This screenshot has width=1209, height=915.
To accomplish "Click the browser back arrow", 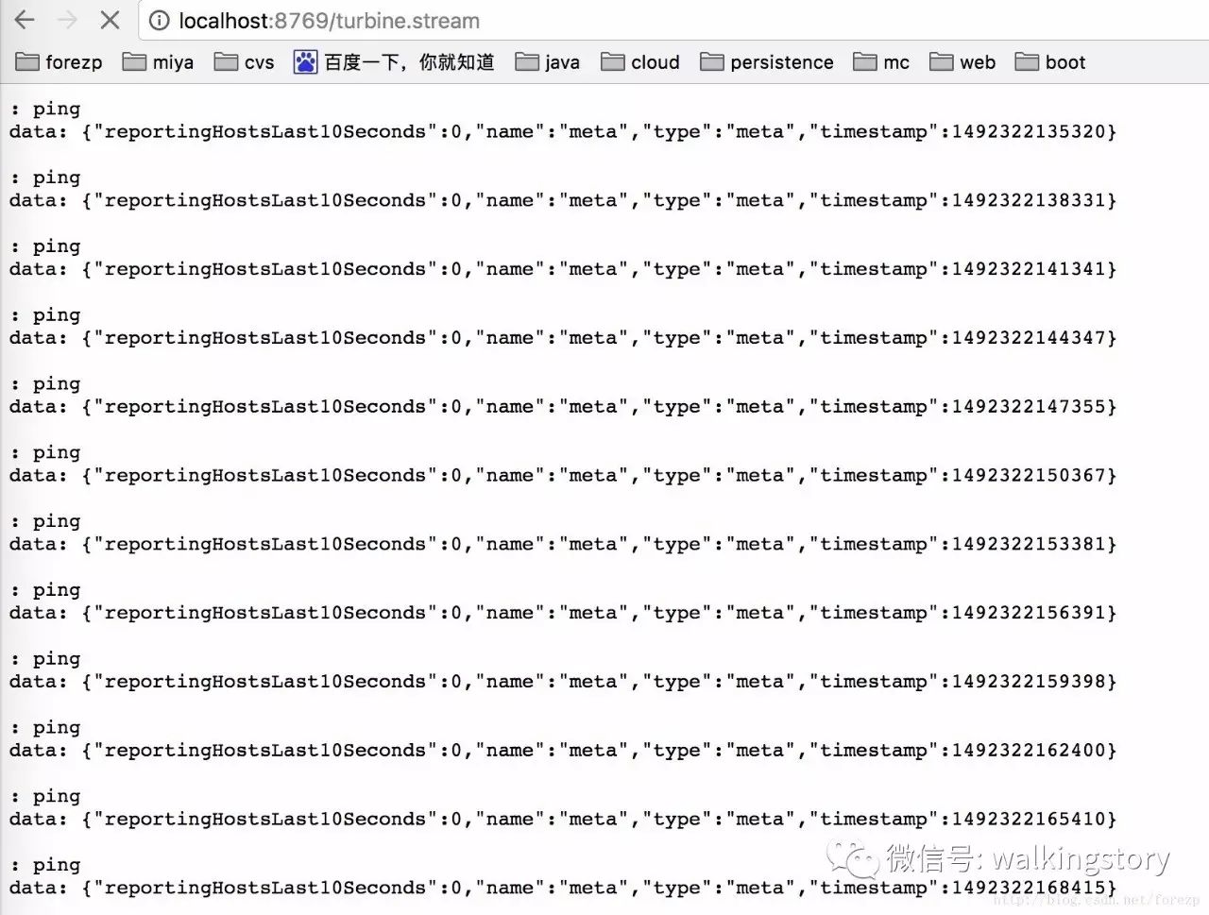I will tap(25, 20).
